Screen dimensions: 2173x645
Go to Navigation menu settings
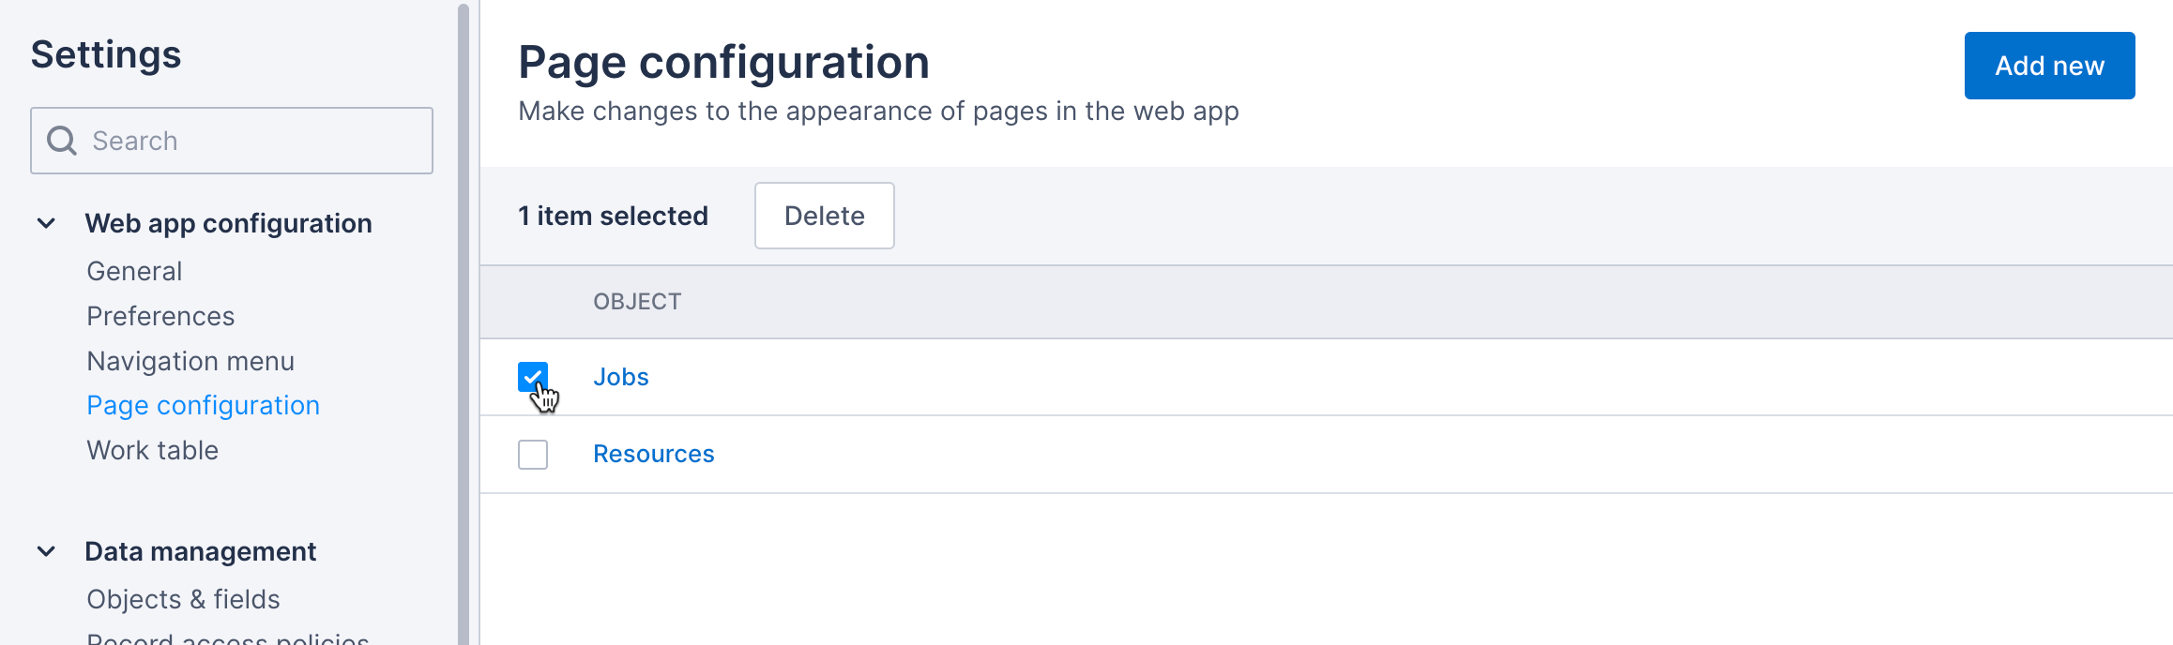point(190,361)
